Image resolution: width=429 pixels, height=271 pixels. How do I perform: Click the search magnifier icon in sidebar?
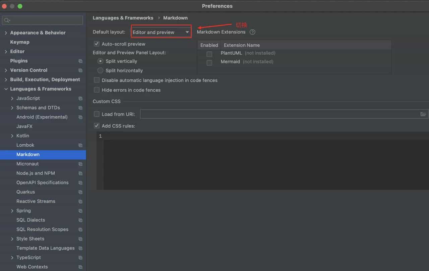(x=7, y=20)
